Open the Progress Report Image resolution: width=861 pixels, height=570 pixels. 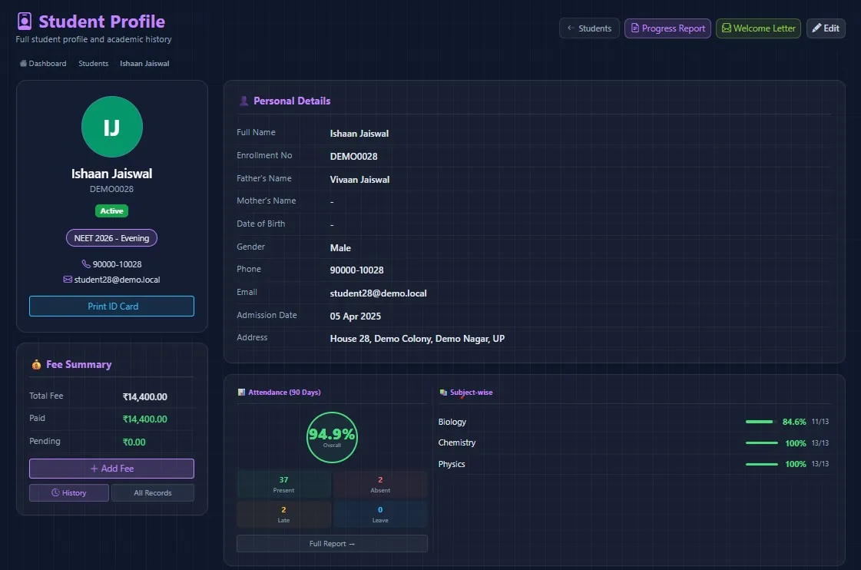point(667,28)
